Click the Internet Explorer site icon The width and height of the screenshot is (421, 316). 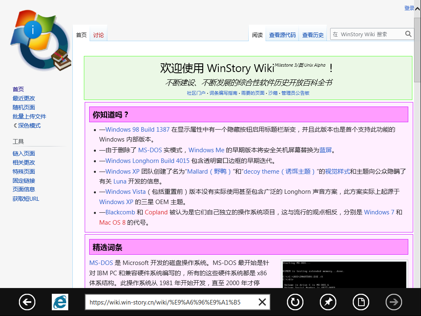pos(60,302)
